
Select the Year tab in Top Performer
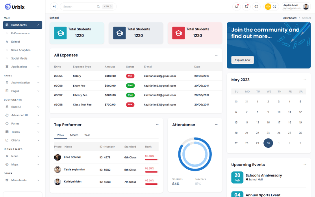click(x=87, y=135)
